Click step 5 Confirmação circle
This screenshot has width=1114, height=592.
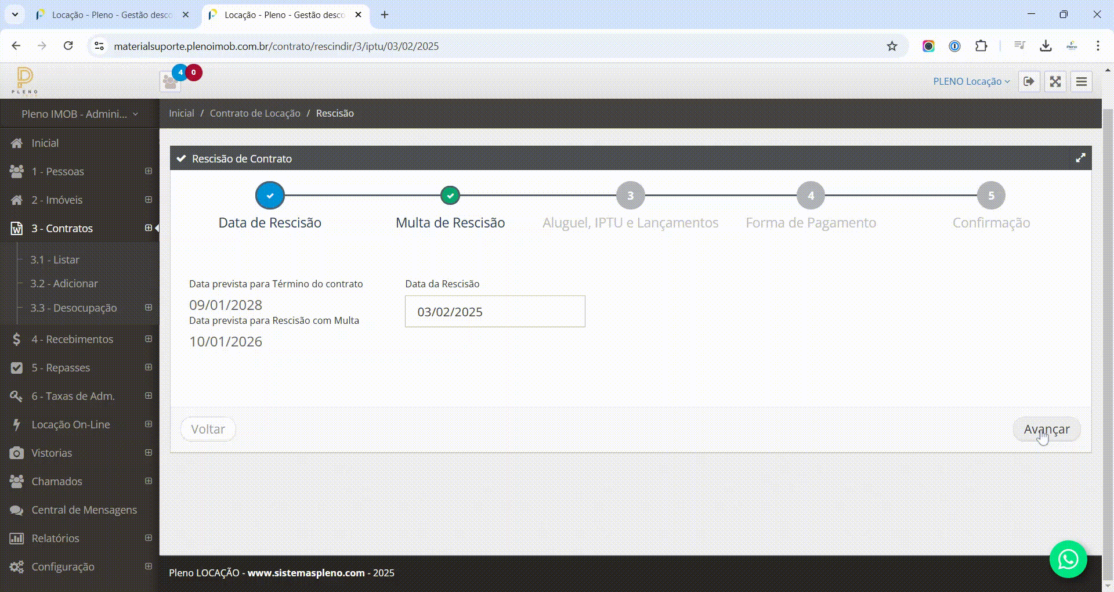[x=991, y=196]
